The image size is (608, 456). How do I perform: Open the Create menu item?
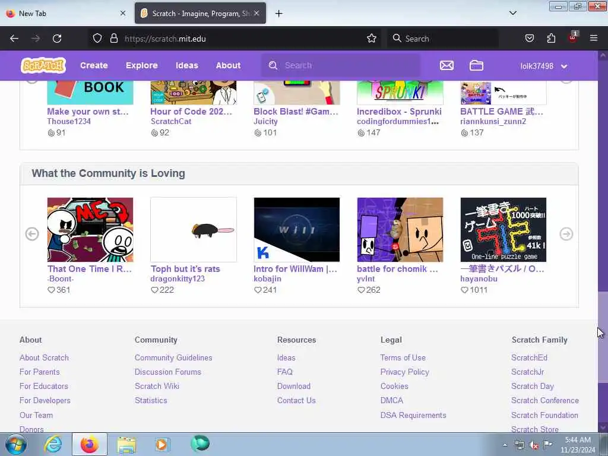point(94,65)
